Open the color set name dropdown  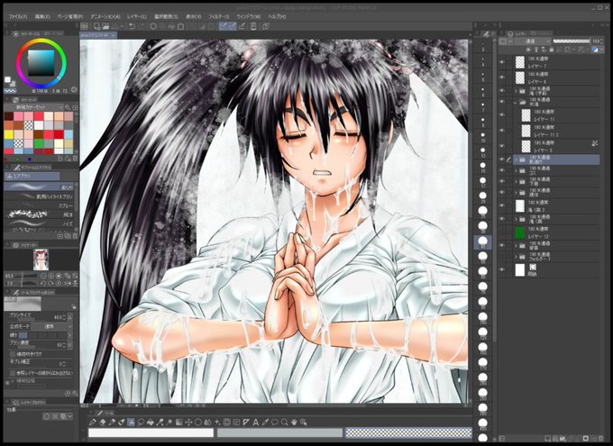click(x=34, y=107)
